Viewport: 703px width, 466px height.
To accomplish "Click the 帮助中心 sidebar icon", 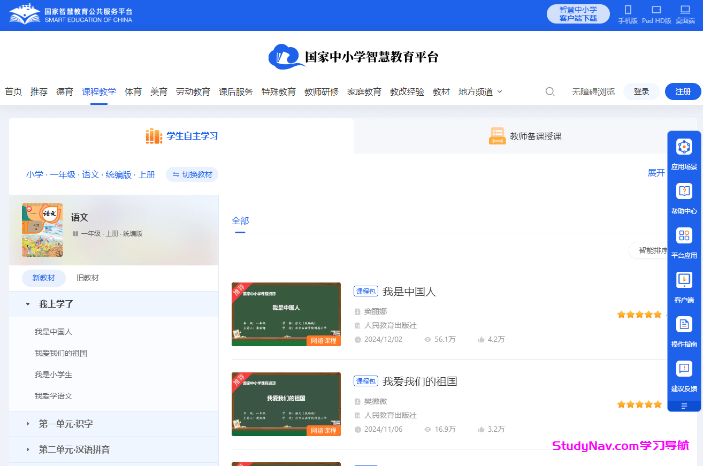I will tap(684, 191).
